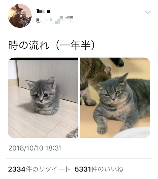This screenshot has height=179, width=158.
Task: Expand the tweet options chevron arrow
Action: pyautogui.click(x=148, y=12)
